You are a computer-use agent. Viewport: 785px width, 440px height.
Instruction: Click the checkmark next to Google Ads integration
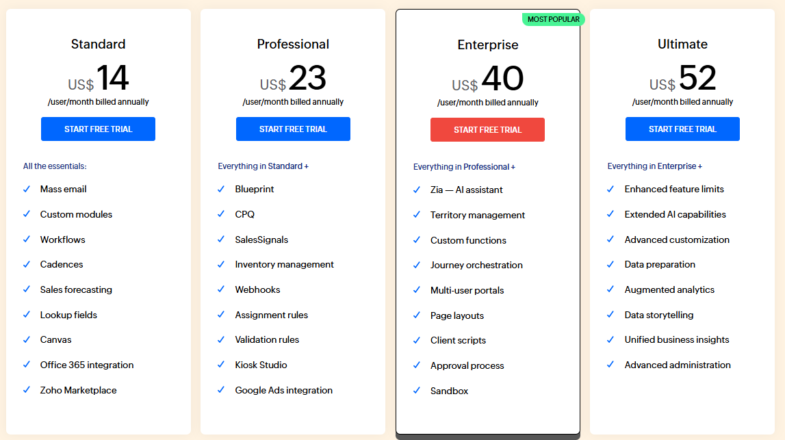221,390
